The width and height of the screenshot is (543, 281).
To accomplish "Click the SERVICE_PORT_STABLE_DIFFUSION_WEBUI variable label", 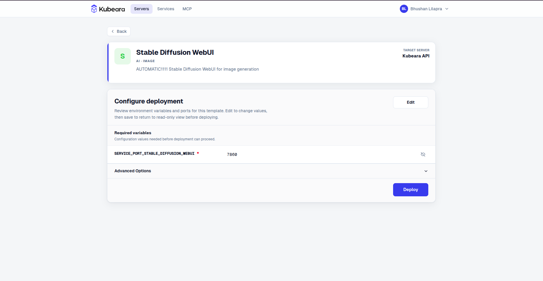I will 154,154.
